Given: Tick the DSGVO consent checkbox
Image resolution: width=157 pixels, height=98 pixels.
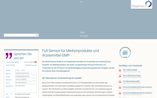Looking at the screenshot, I should click(12, 94).
